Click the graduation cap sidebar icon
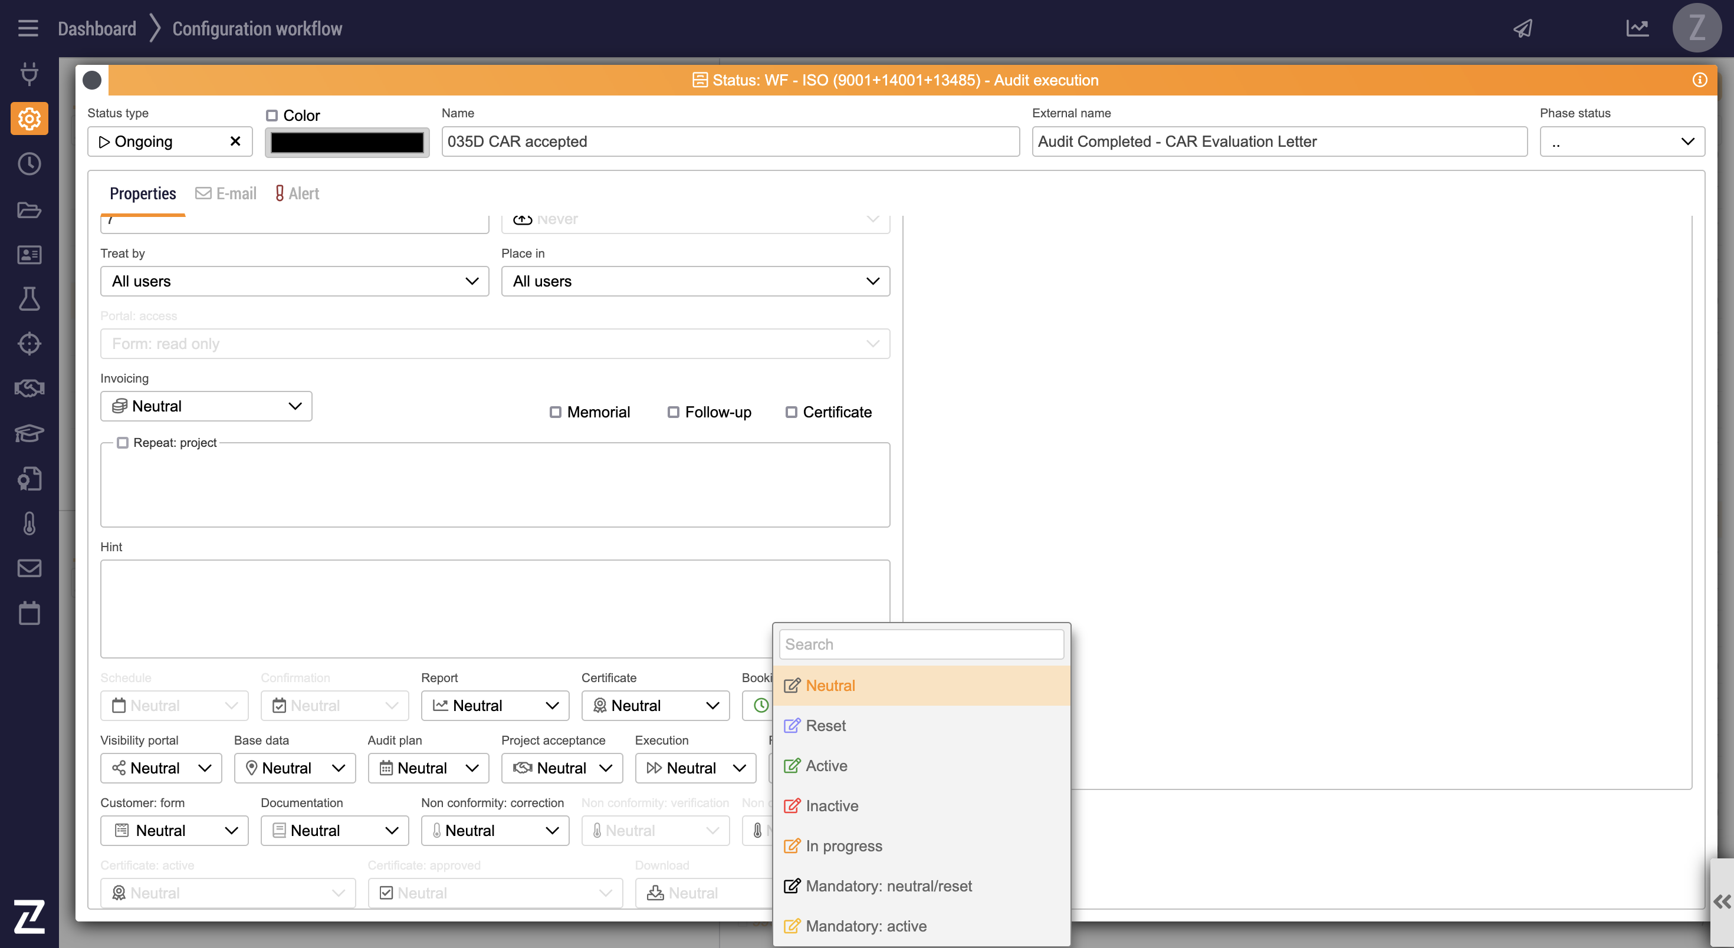The height and width of the screenshot is (948, 1734). coord(29,433)
